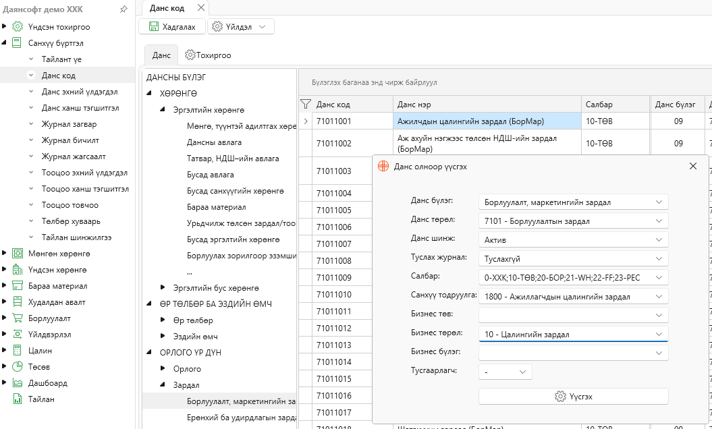Collapse the ХӨРӨНГӨ tree group
Screen dimensions: 712x429
(149, 94)
